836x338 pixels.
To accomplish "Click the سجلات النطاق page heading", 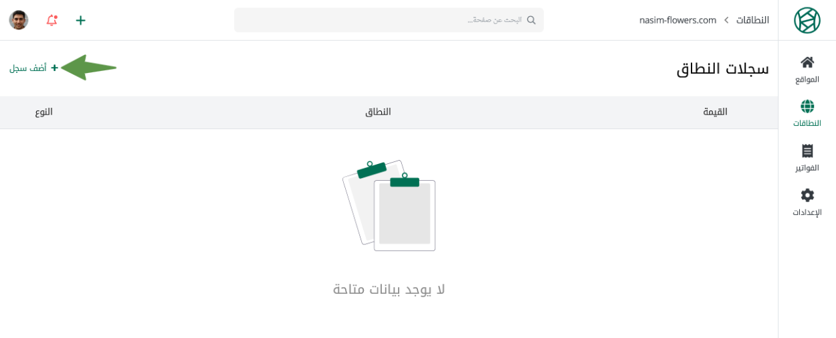I will (722, 68).
